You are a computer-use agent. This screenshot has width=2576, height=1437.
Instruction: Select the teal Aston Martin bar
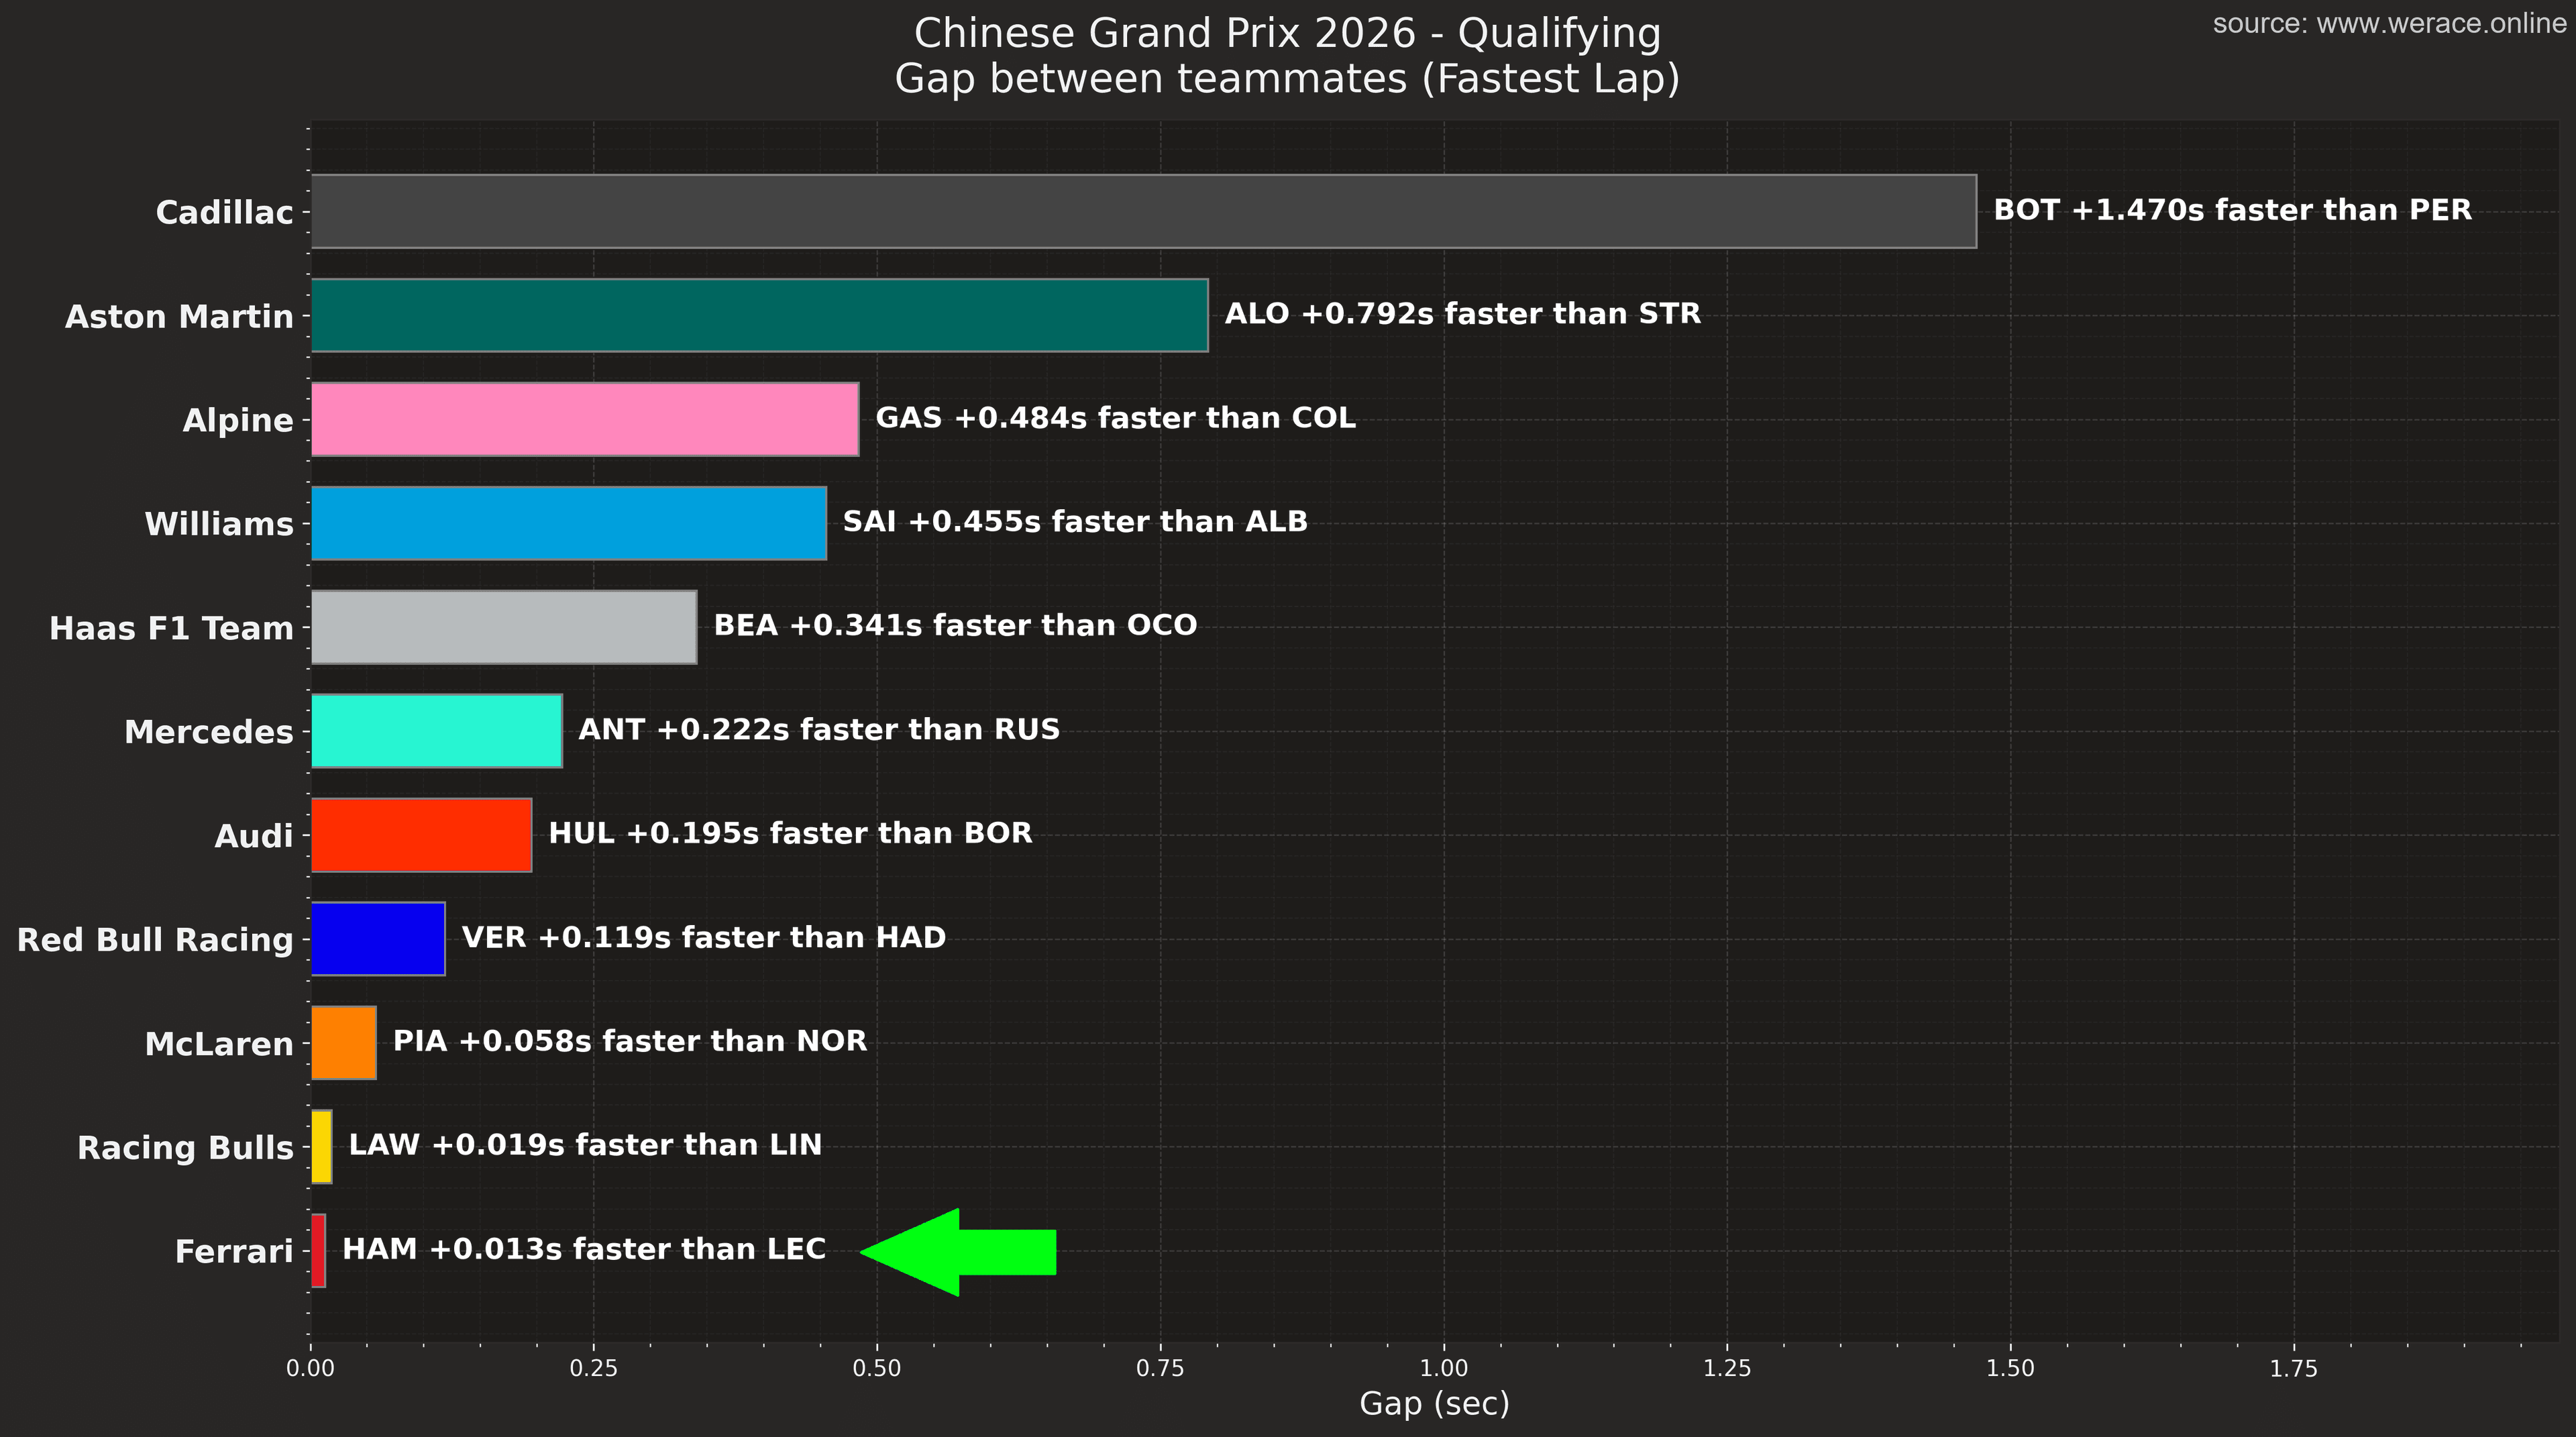click(x=759, y=315)
